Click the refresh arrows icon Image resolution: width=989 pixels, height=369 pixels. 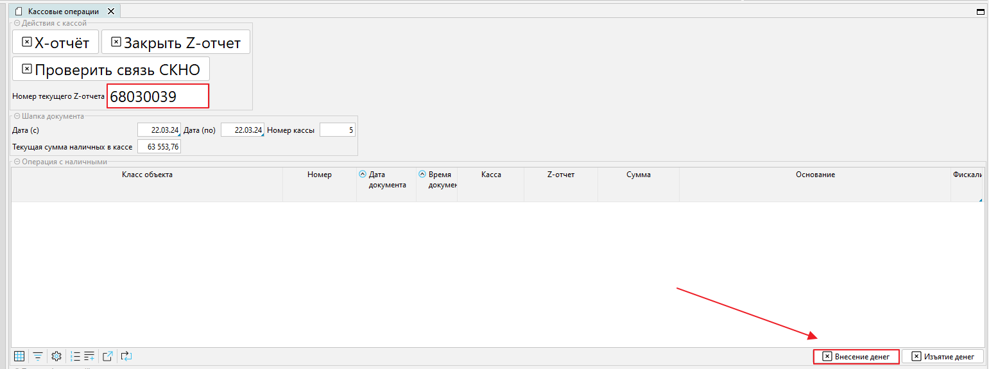click(126, 356)
